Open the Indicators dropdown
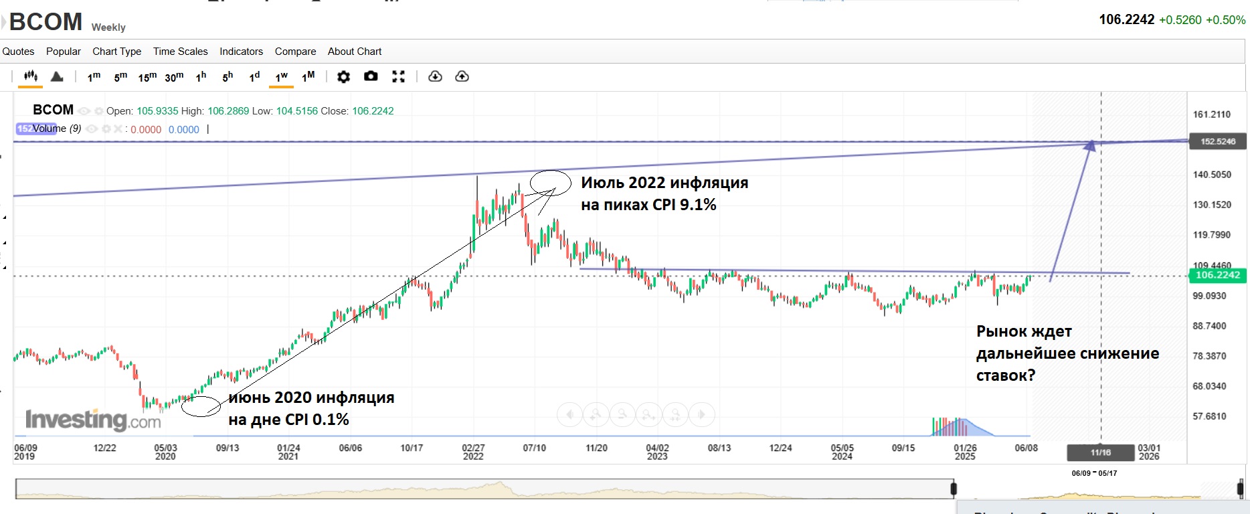Screen dimensions: 1250x514 [x=241, y=52]
